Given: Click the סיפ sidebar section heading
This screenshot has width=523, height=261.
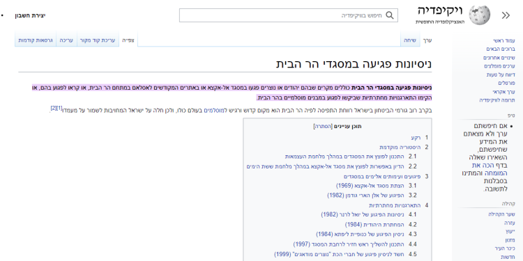Looking at the screenshot, I should tap(512, 115).
